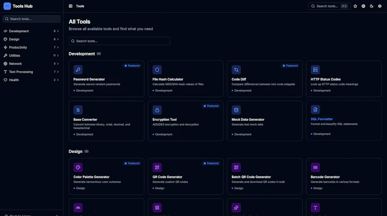The height and width of the screenshot is (216, 387).
Task: Expand the Design category chevron
Action: click(x=58, y=39)
